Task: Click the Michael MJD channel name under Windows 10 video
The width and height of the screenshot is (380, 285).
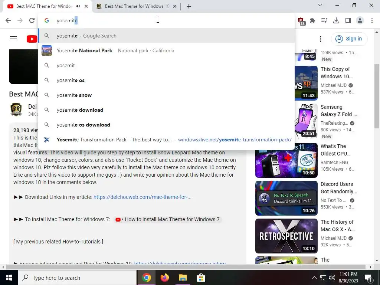Action: coord(334,85)
